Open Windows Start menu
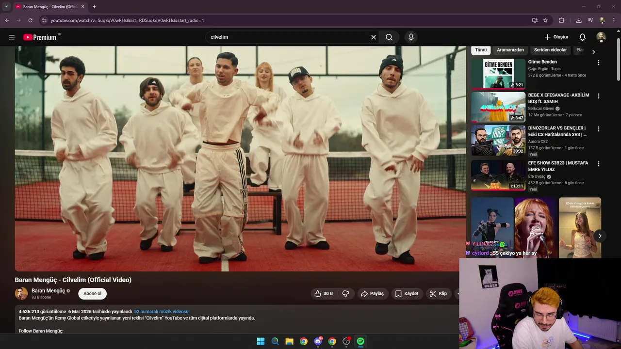 tap(261, 341)
